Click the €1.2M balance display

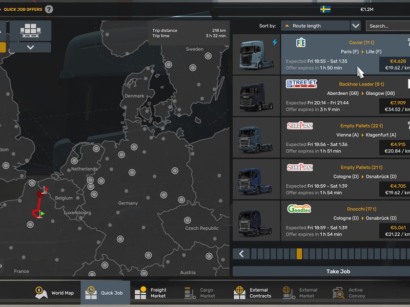(x=366, y=10)
